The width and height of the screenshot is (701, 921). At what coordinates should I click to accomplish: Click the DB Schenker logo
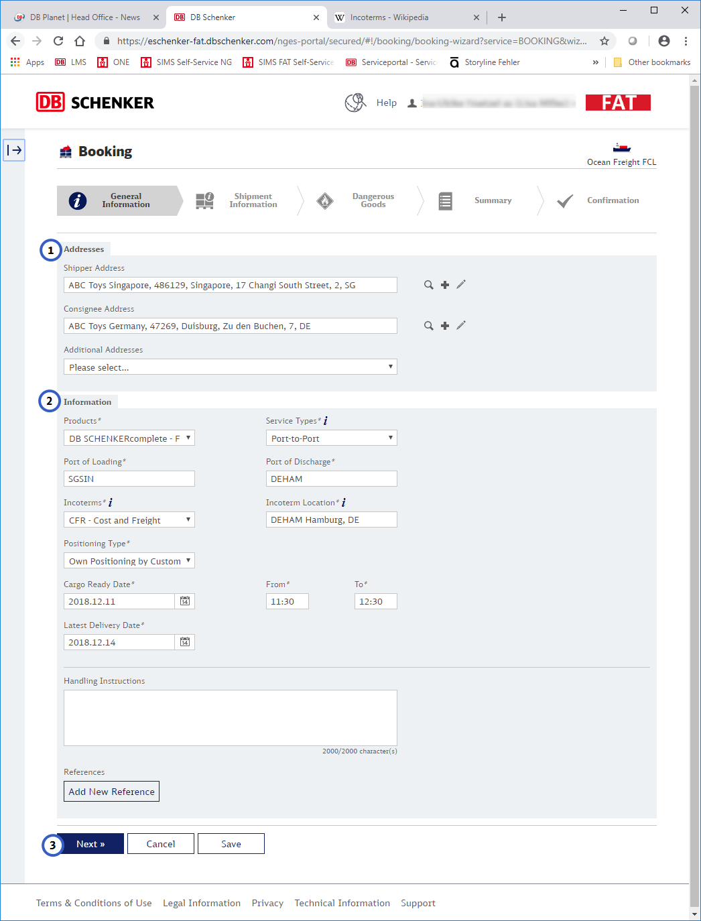95,103
